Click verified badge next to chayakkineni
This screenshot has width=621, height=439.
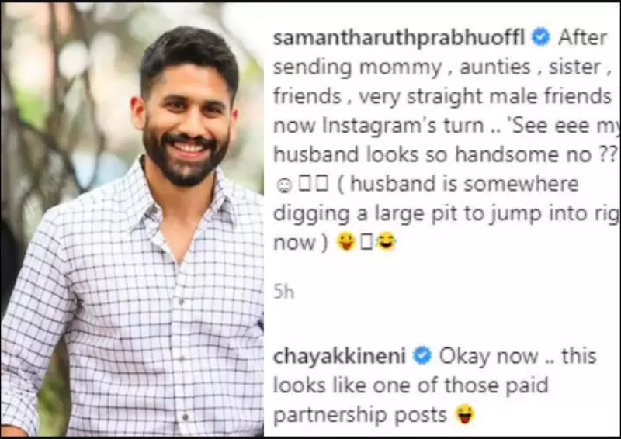422,355
